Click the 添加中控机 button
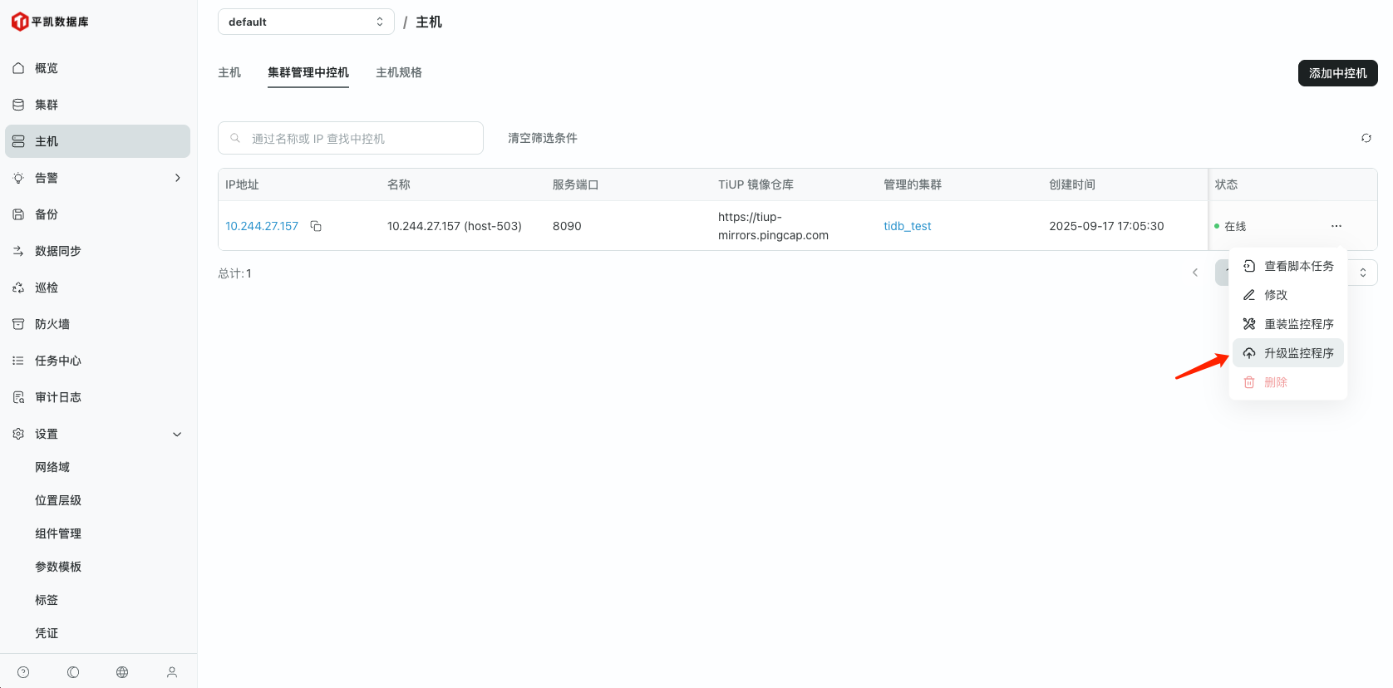Screen dimensions: 1393x688 pyautogui.click(x=1336, y=73)
